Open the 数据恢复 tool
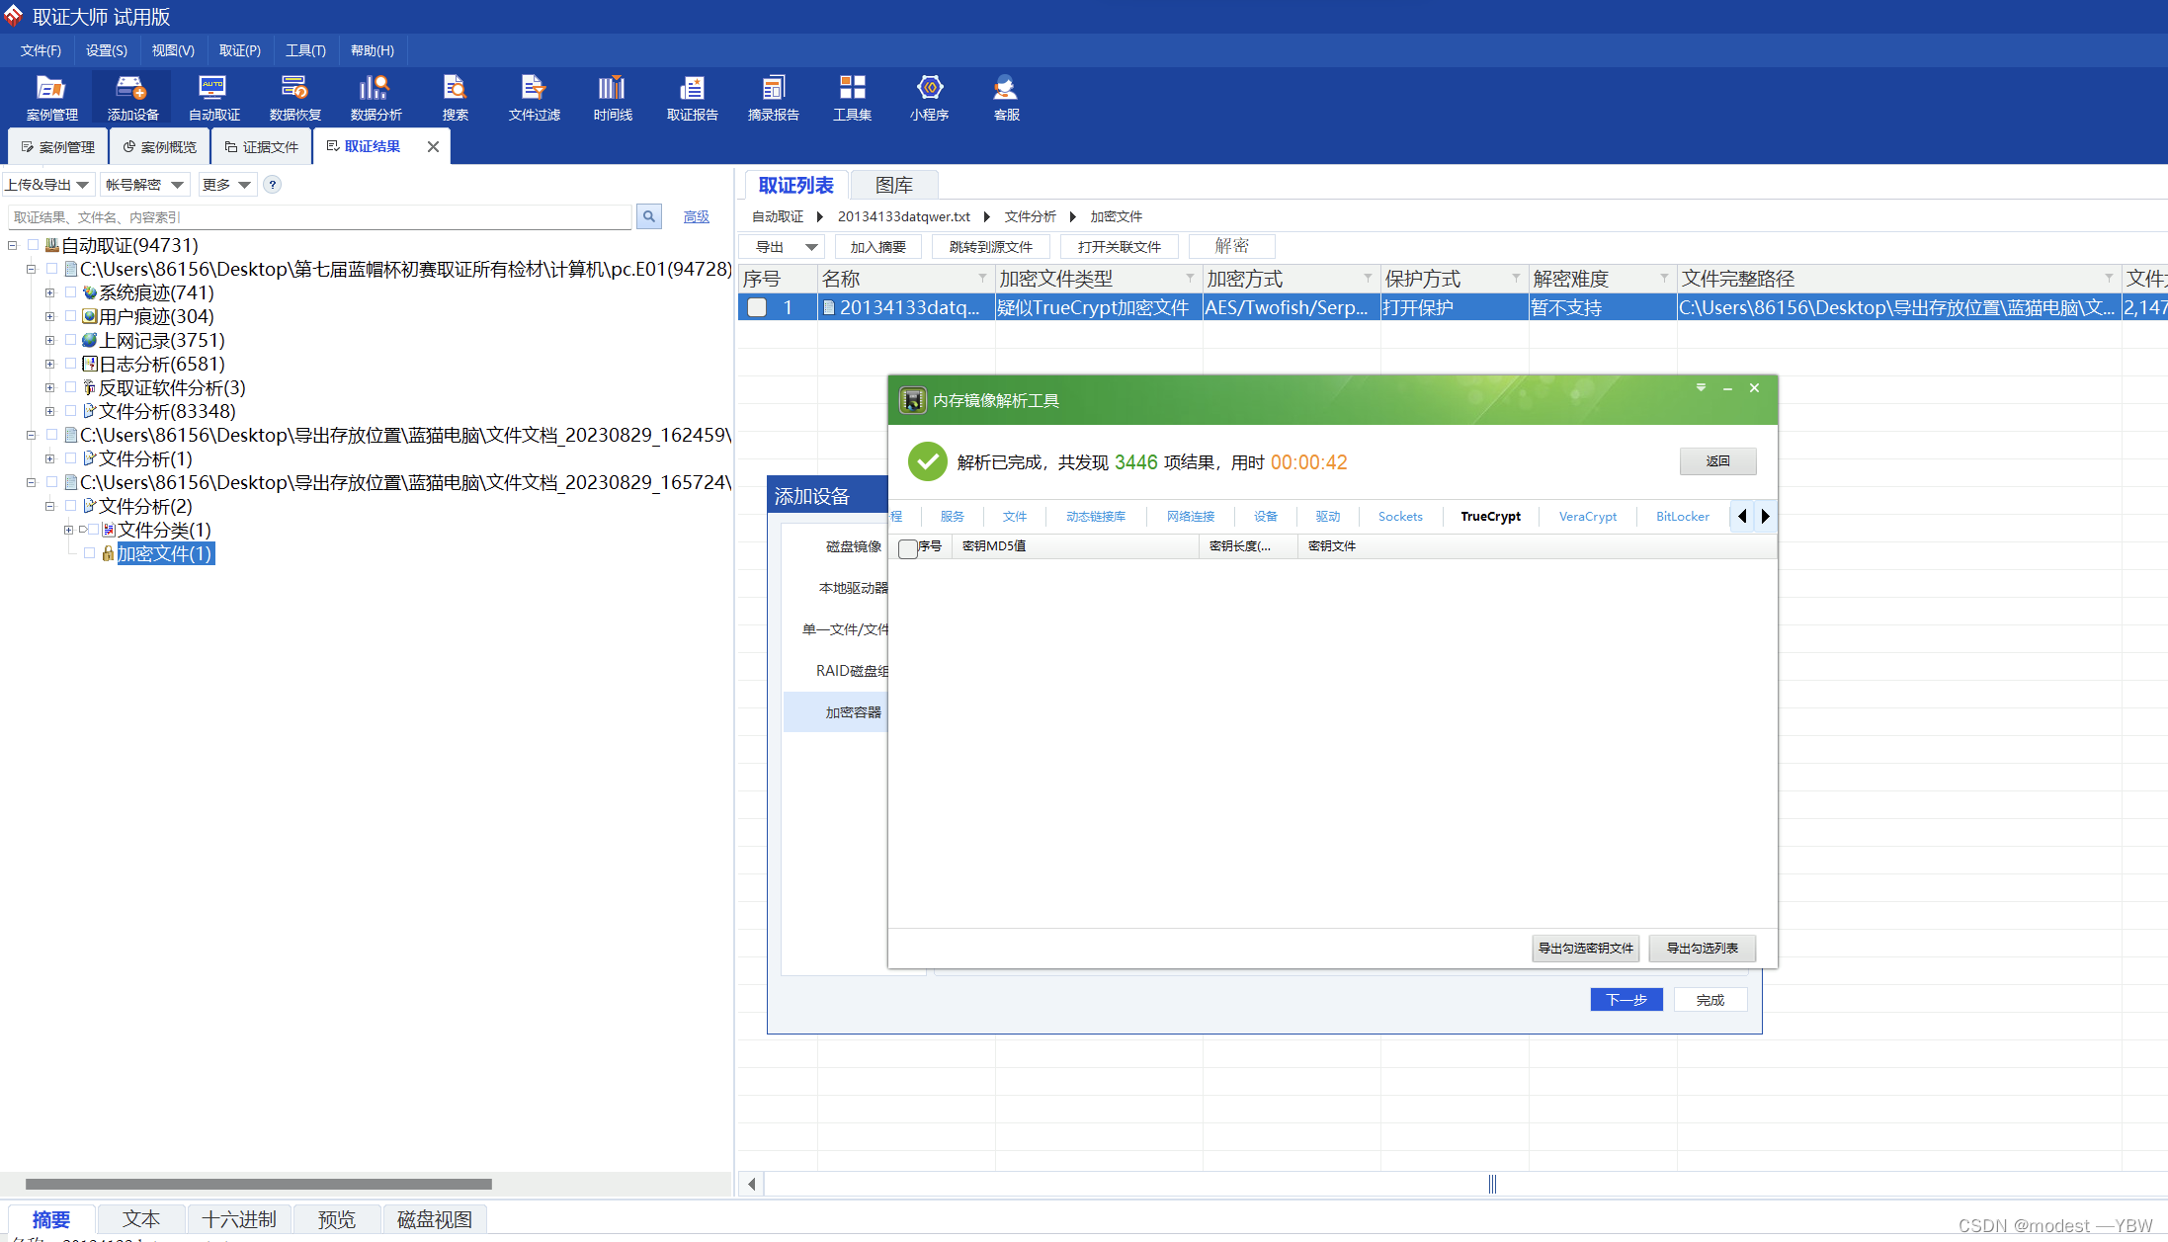This screenshot has height=1242, width=2168. (x=294, y=98)
